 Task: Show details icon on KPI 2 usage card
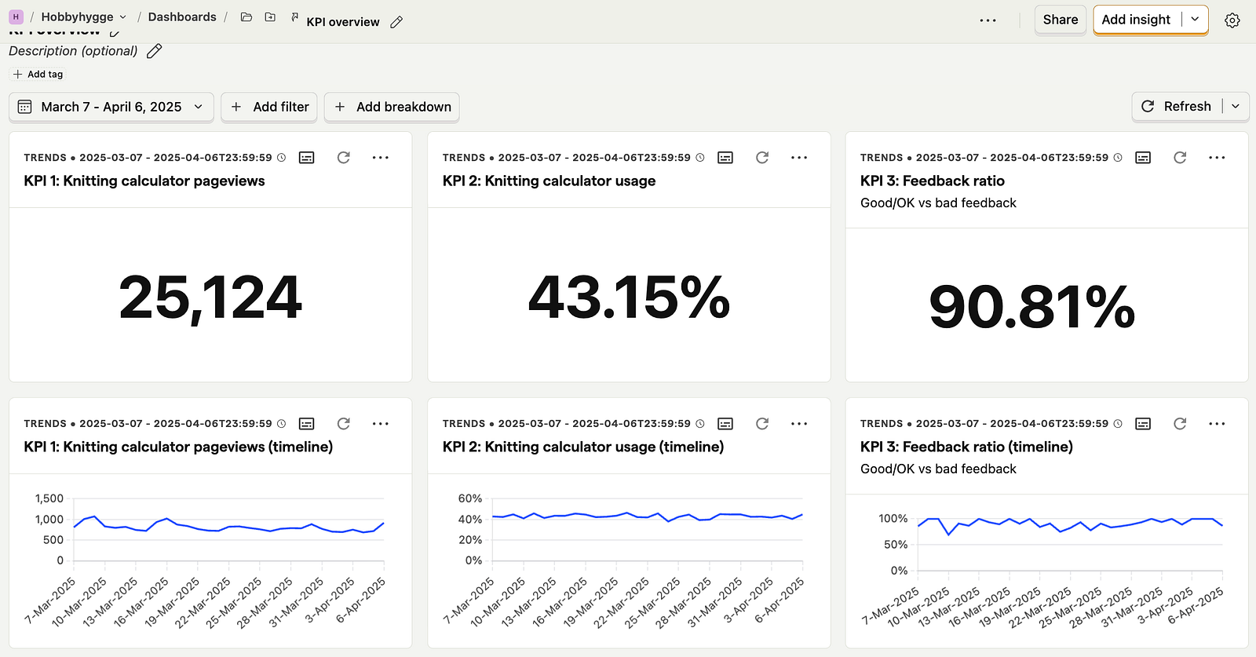tap(725, 158)
